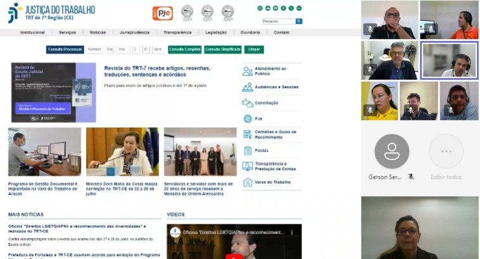This screenshot has width=480, height=259.
Task: Click the Pautas clipboard icon
Action: (x=248, y=150)
